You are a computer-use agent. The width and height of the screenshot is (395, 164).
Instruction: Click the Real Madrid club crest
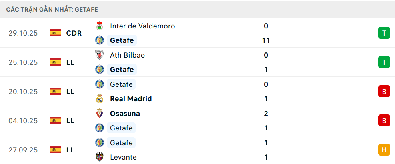pos(99,99)
